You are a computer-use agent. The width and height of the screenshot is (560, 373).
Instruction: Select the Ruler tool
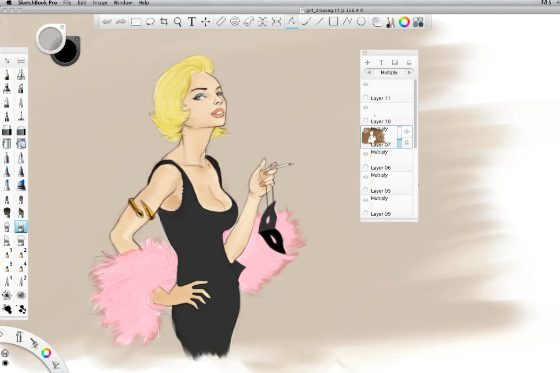tap(220, 22)
